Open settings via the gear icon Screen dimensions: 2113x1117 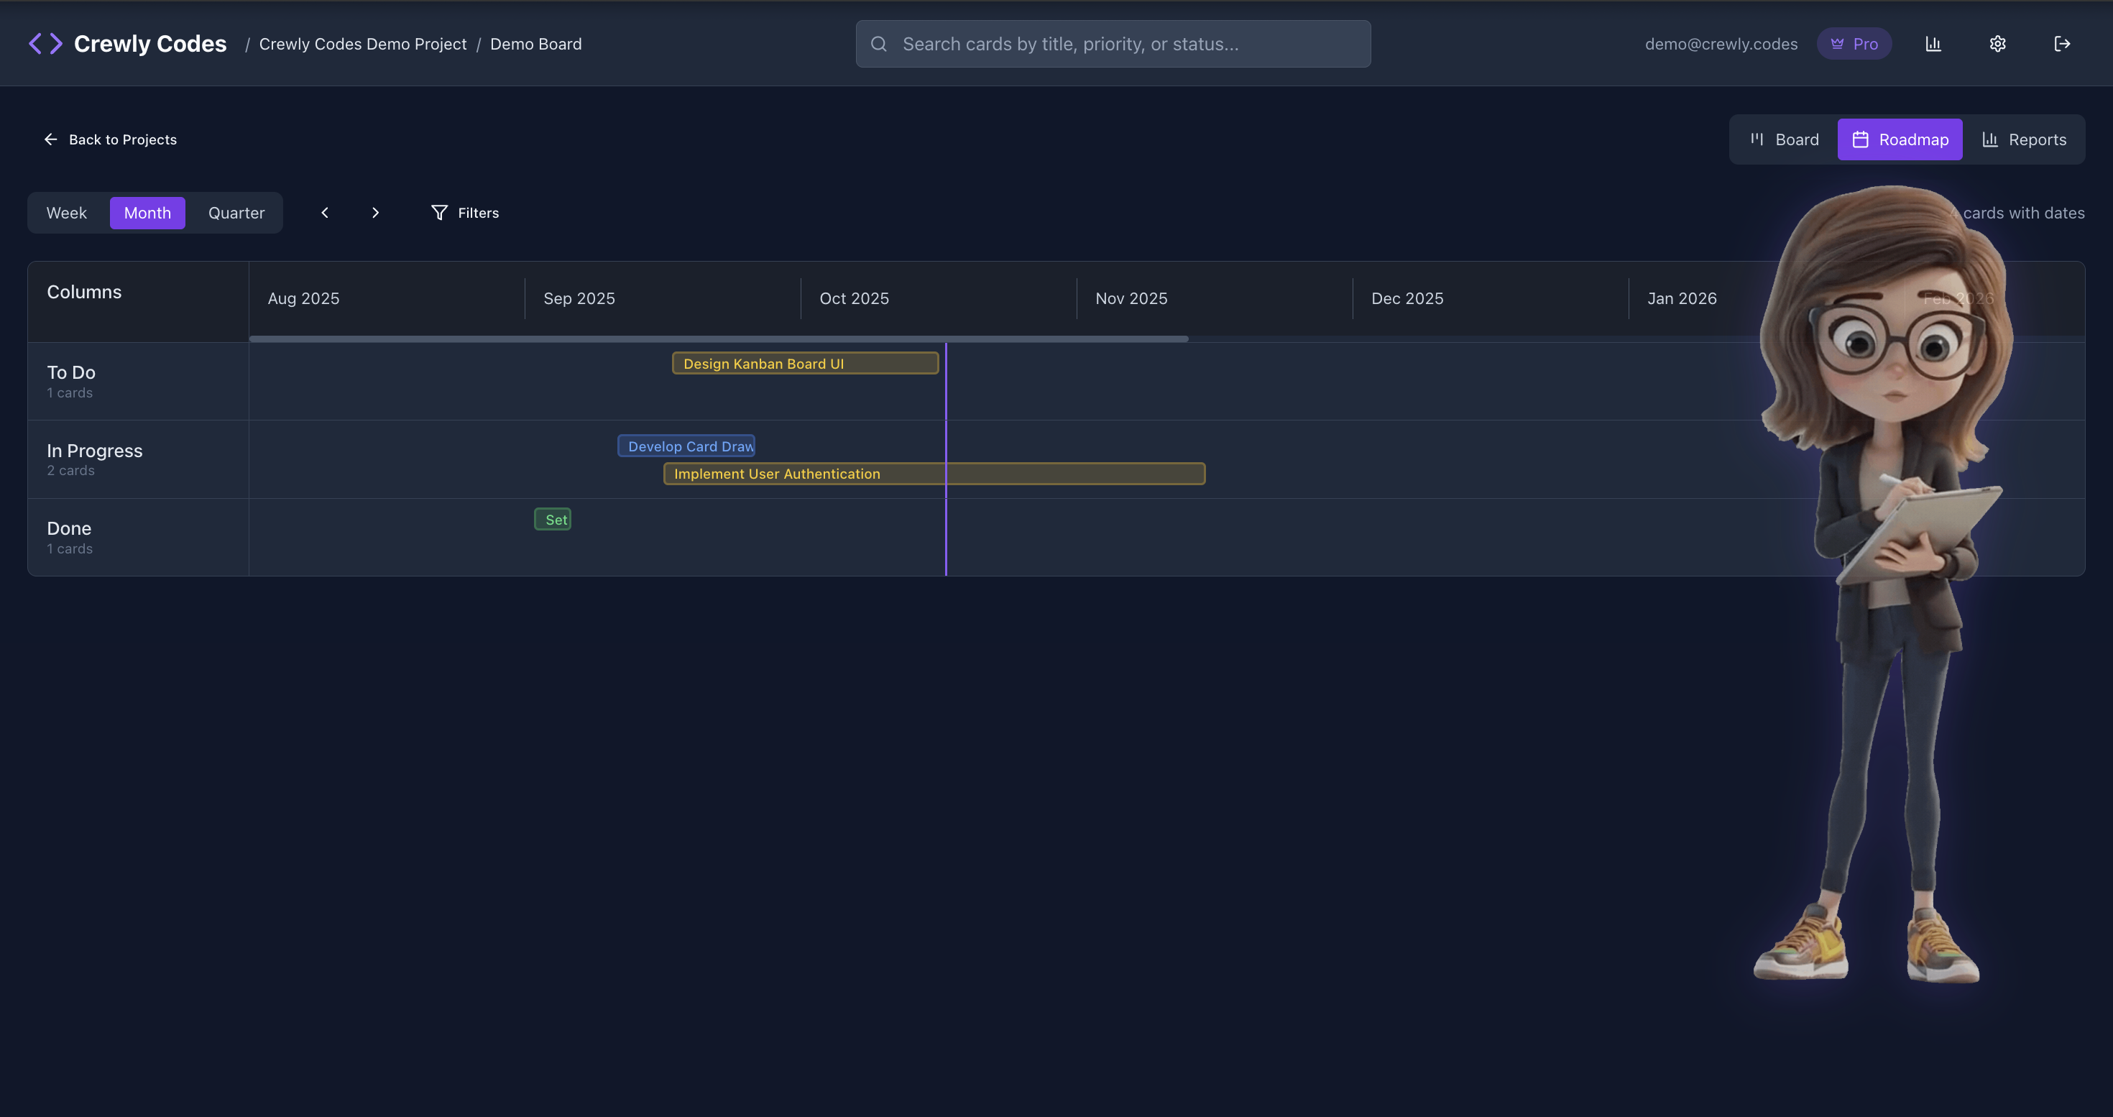pyautogui.click(x=1997, y=43)
